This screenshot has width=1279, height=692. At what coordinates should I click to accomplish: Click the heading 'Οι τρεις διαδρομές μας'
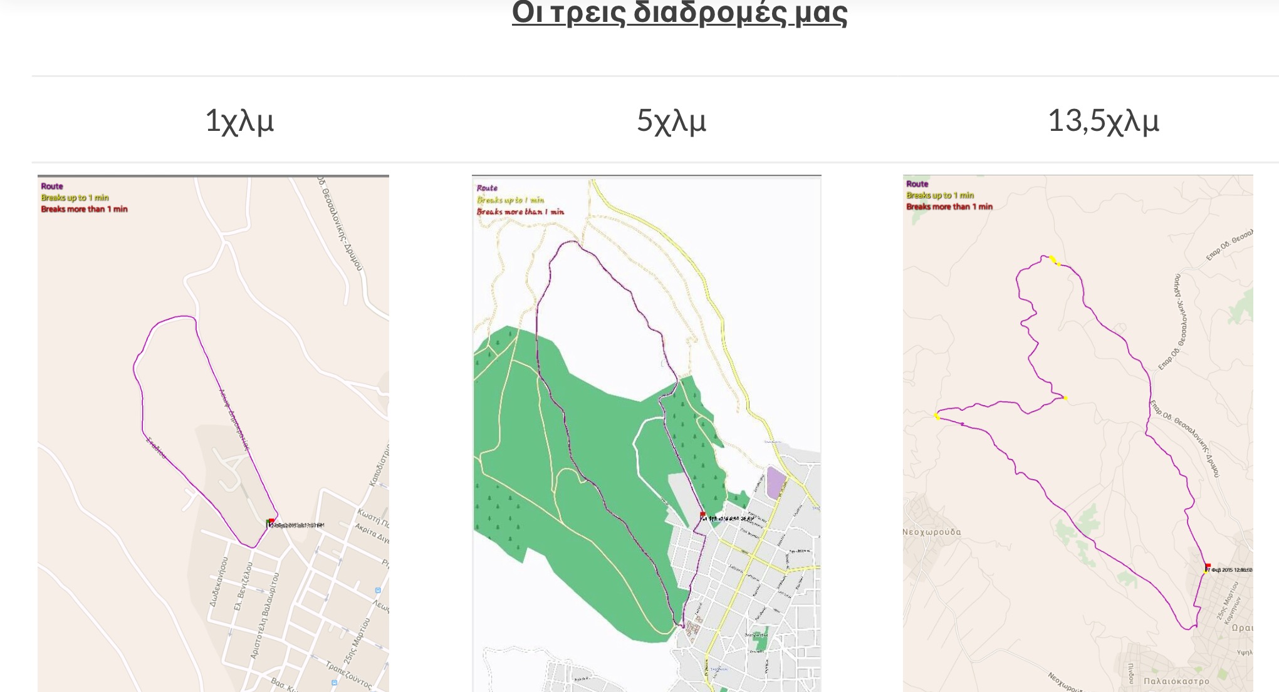coord(679,13)
